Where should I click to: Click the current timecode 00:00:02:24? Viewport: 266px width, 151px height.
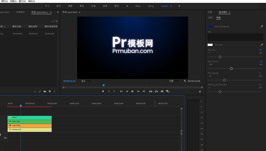tap(69, 81)
